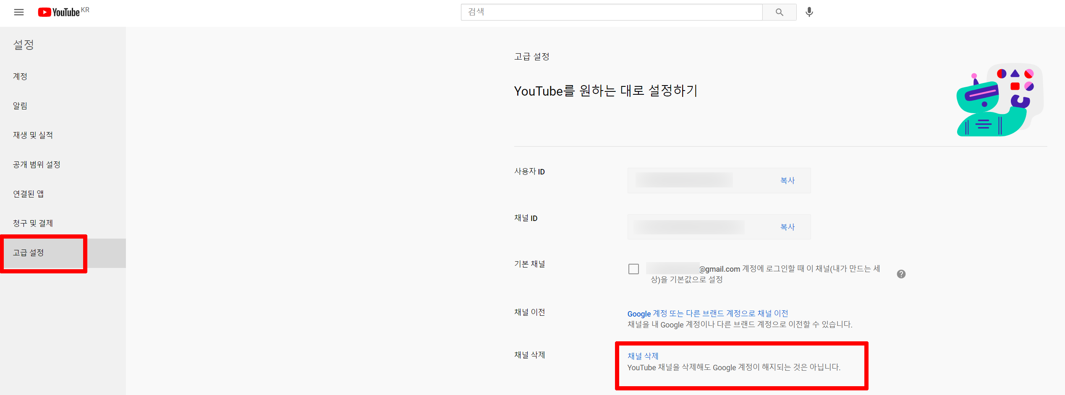Click the YouTube를 원하는 대로 설정하기 heading
Screen dimensions: 1065x395
tap(606, 91)
